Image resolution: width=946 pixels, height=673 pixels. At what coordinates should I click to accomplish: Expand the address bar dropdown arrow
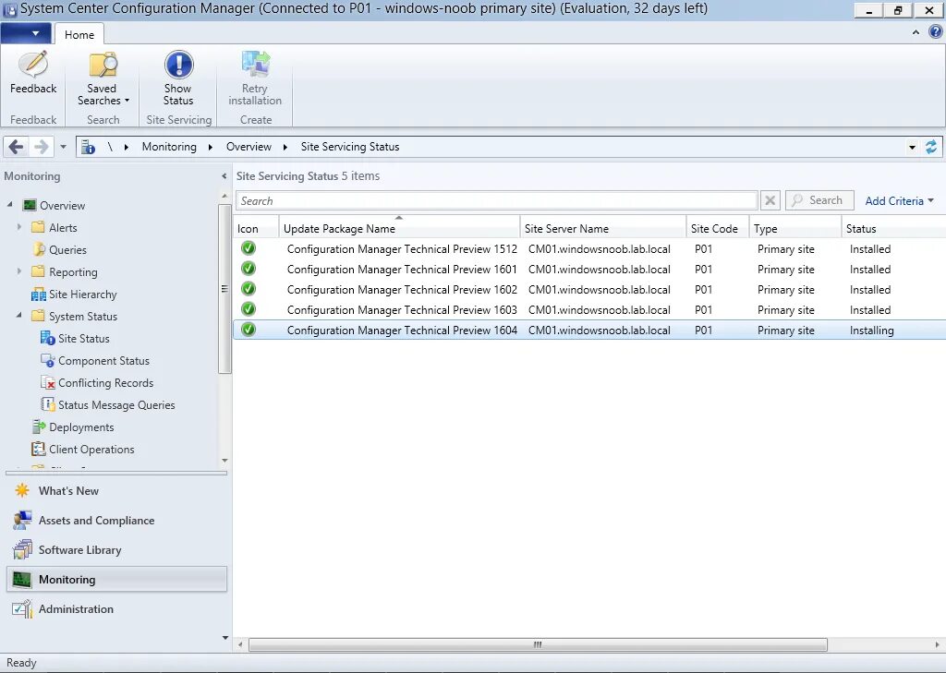pos(912,147)
